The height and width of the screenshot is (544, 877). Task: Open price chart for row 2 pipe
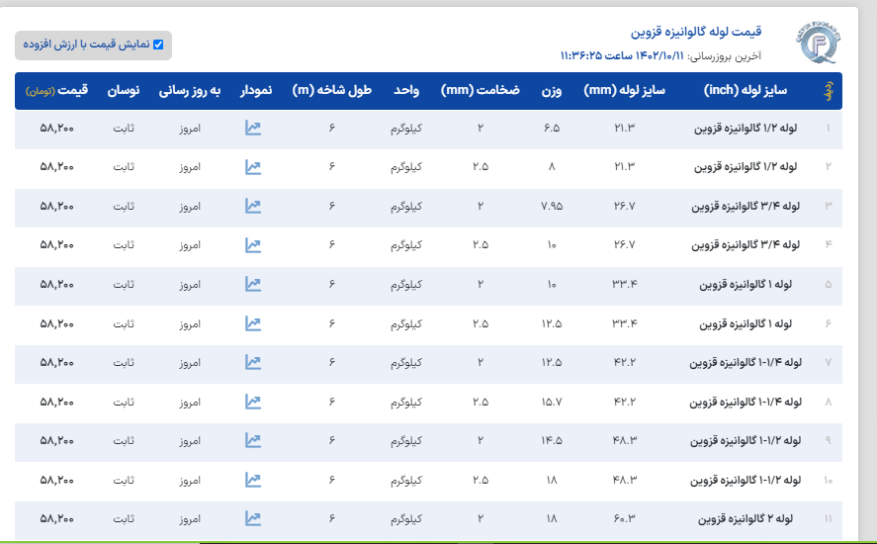[x=253, y=167]
